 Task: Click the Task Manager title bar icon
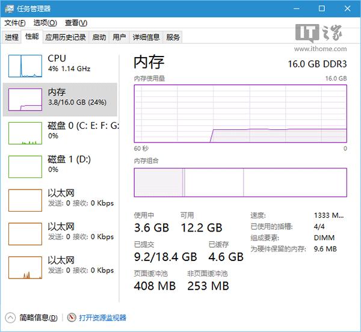tap(9, 9)
